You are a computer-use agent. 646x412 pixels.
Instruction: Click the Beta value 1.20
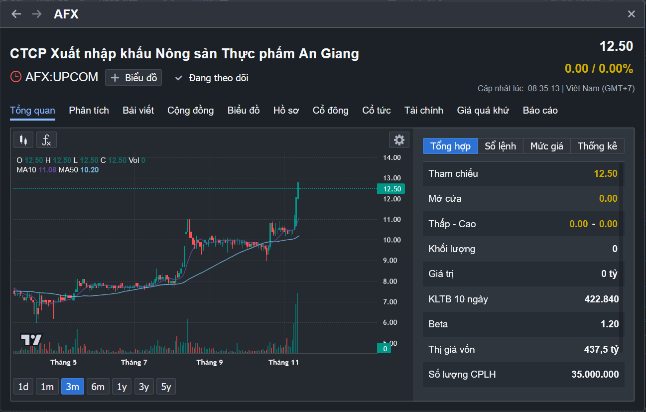click(x=610, y=324)
